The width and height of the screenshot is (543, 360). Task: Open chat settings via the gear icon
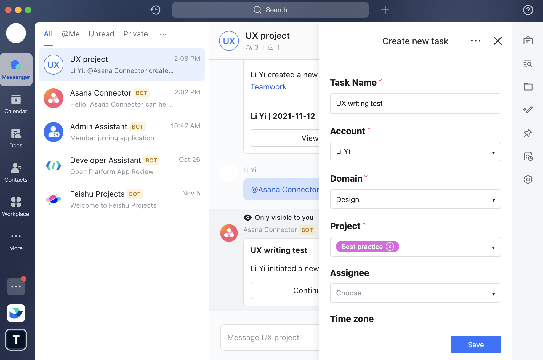pyautogui.click(x=528, y=179)
